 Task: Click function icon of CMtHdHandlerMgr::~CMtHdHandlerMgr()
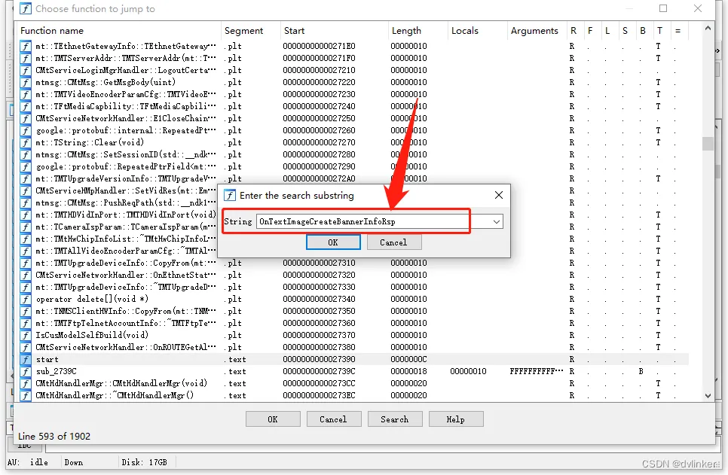click(26, 396)
